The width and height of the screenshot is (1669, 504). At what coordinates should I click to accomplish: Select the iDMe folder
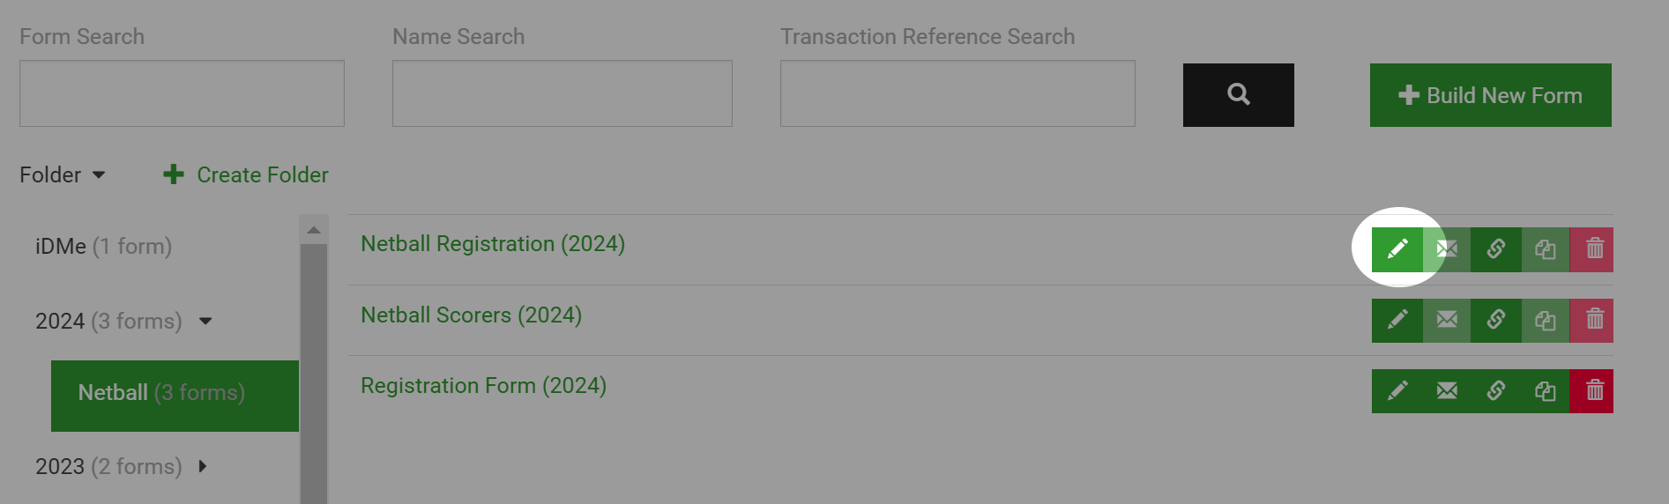(103, 246)
